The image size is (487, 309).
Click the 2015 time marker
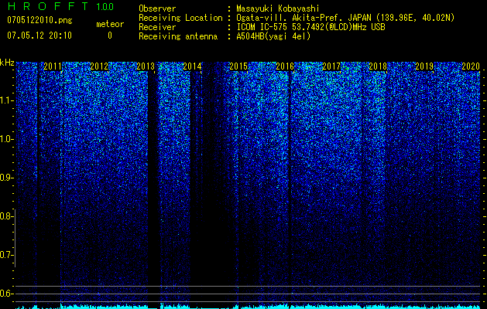pos(238,66)
